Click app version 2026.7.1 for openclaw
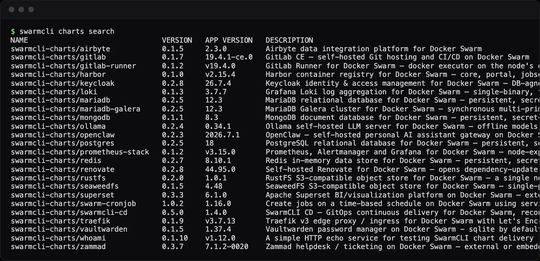540x261 pixels. click(222, 135)
